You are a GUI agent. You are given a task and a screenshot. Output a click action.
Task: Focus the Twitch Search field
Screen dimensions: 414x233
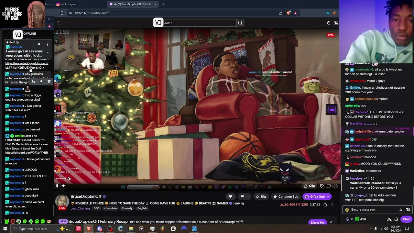(199, 23)
